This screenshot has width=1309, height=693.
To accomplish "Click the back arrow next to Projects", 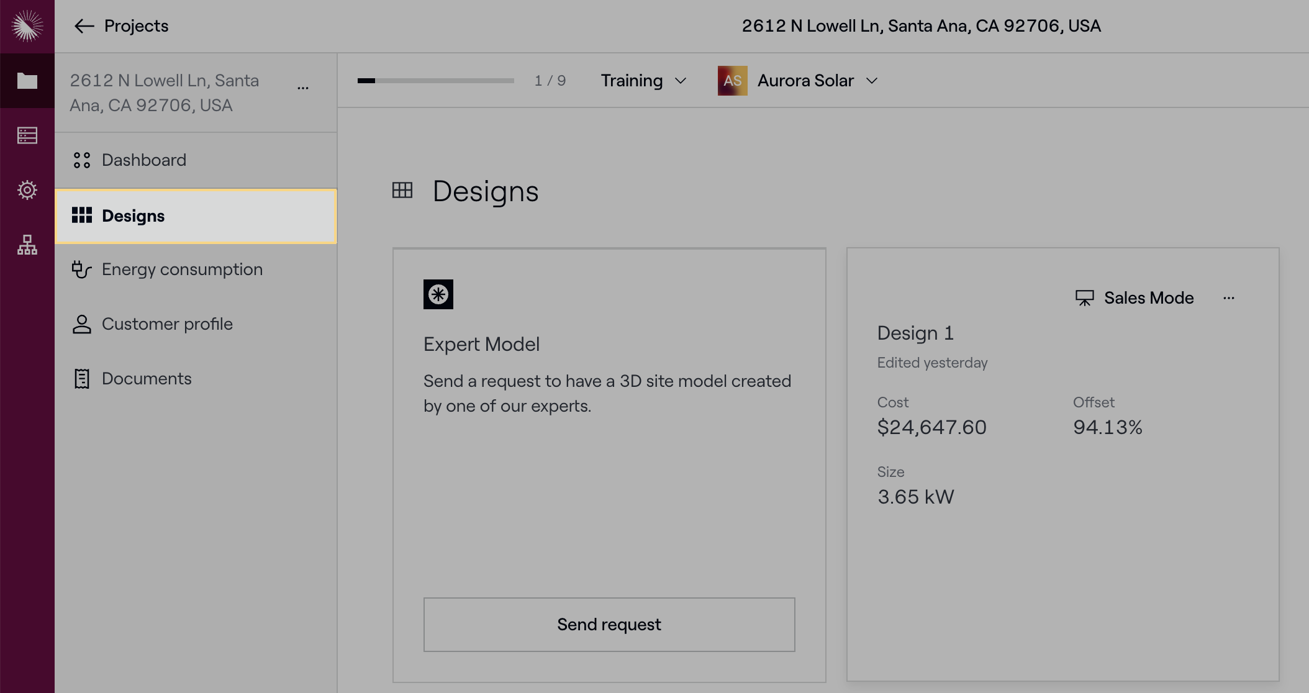I will point(84,26).
